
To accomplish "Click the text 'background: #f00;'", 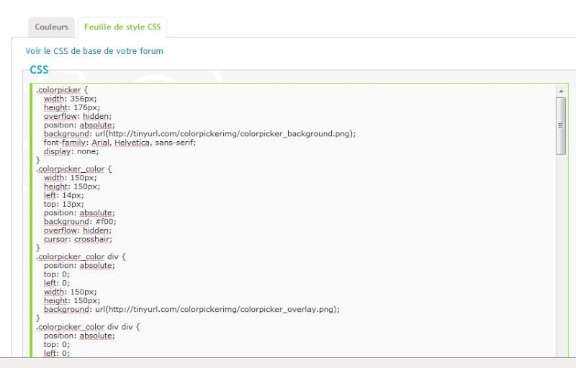I will point(80,222).
